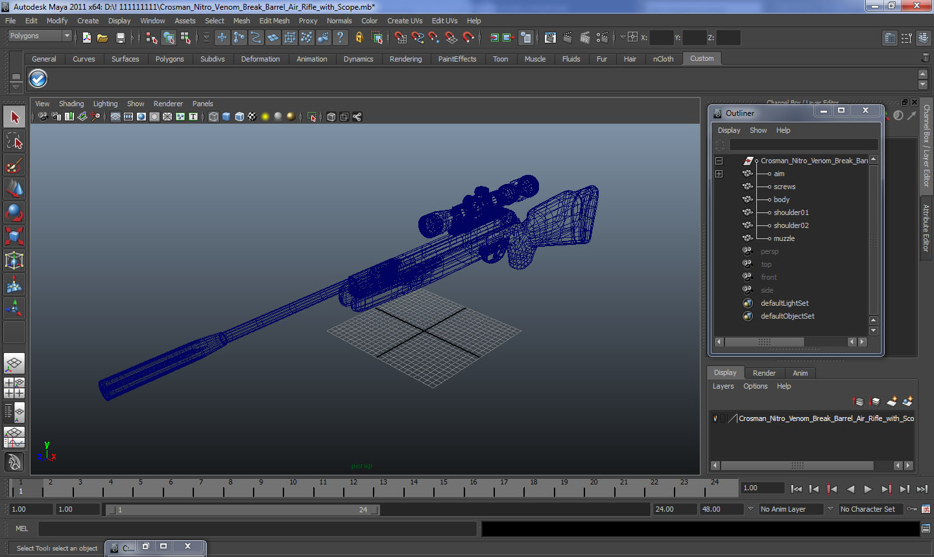The width and height of the screenshot is (934, 557).
Task: Open the Render View window
Action: point(550,38)
